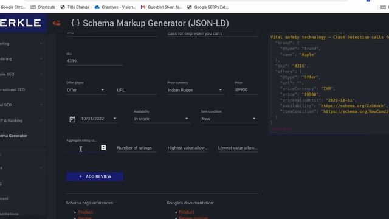Screen dimensions: 389x219
Task: Open the Offer @type dropdown
Action: (86, 90)
